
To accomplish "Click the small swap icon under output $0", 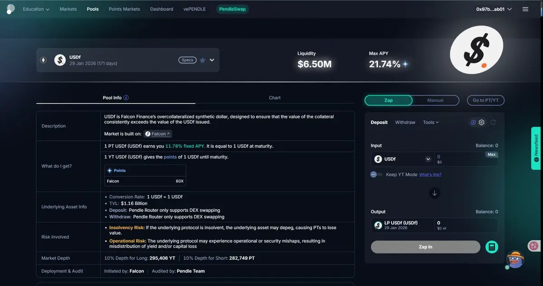I will click(x=445, y=229).
